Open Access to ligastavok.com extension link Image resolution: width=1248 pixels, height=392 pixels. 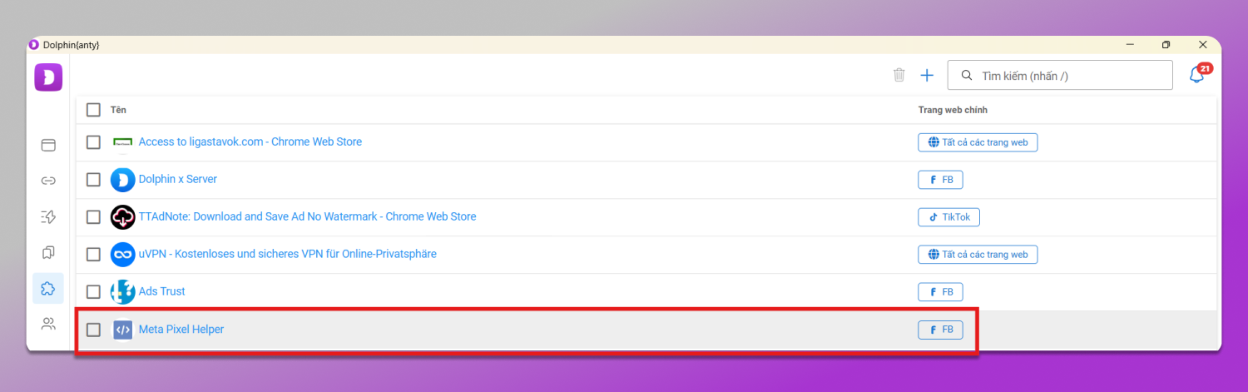(250, 142)
